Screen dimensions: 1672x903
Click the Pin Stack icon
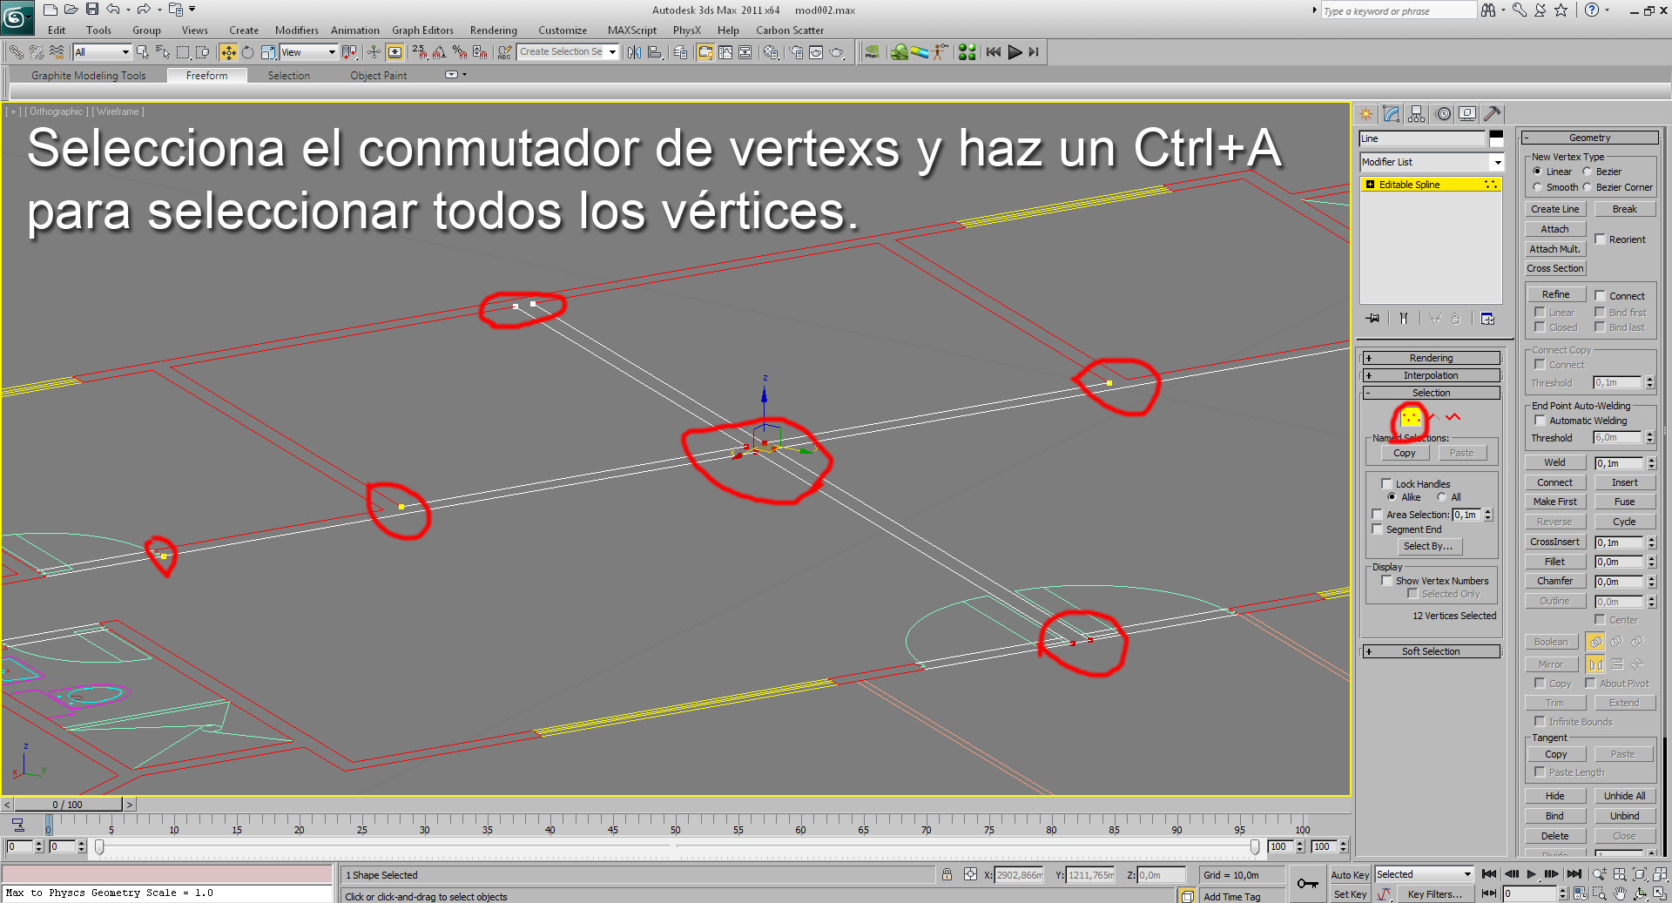1373,319
